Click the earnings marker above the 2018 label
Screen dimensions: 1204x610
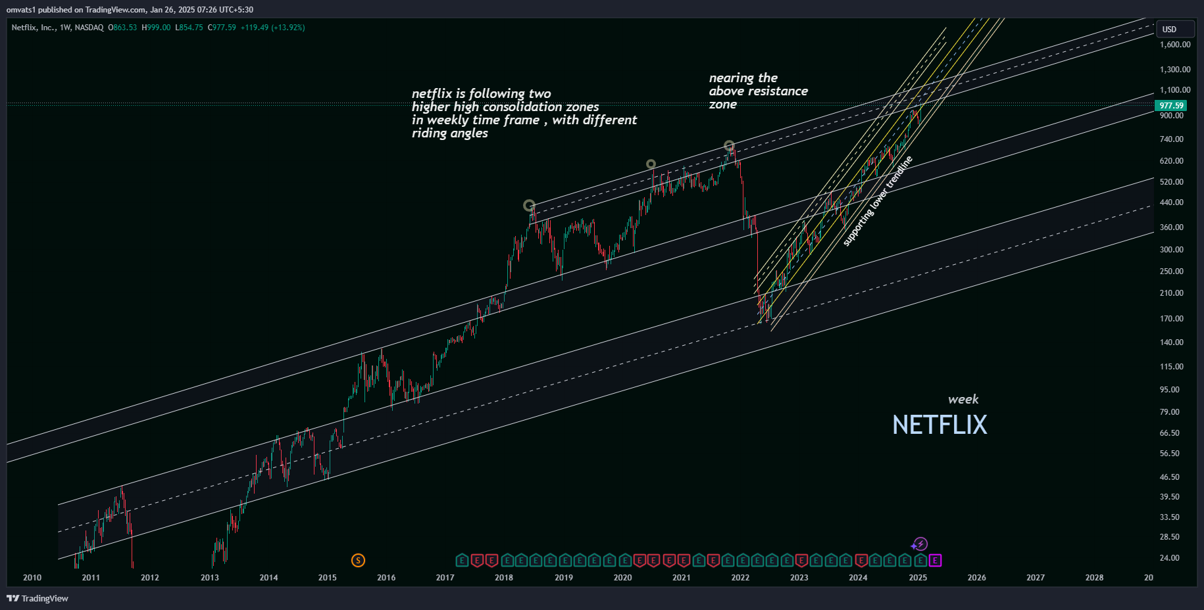[507, 560]
